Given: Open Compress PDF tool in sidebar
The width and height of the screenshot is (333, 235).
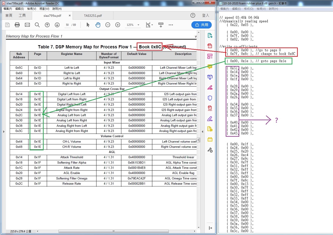Looking at the screenshot, I should pos(210,108).
